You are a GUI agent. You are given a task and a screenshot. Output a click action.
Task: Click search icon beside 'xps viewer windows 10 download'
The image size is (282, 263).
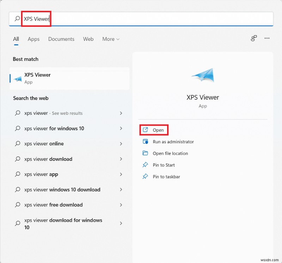click(x=17, y=189)
